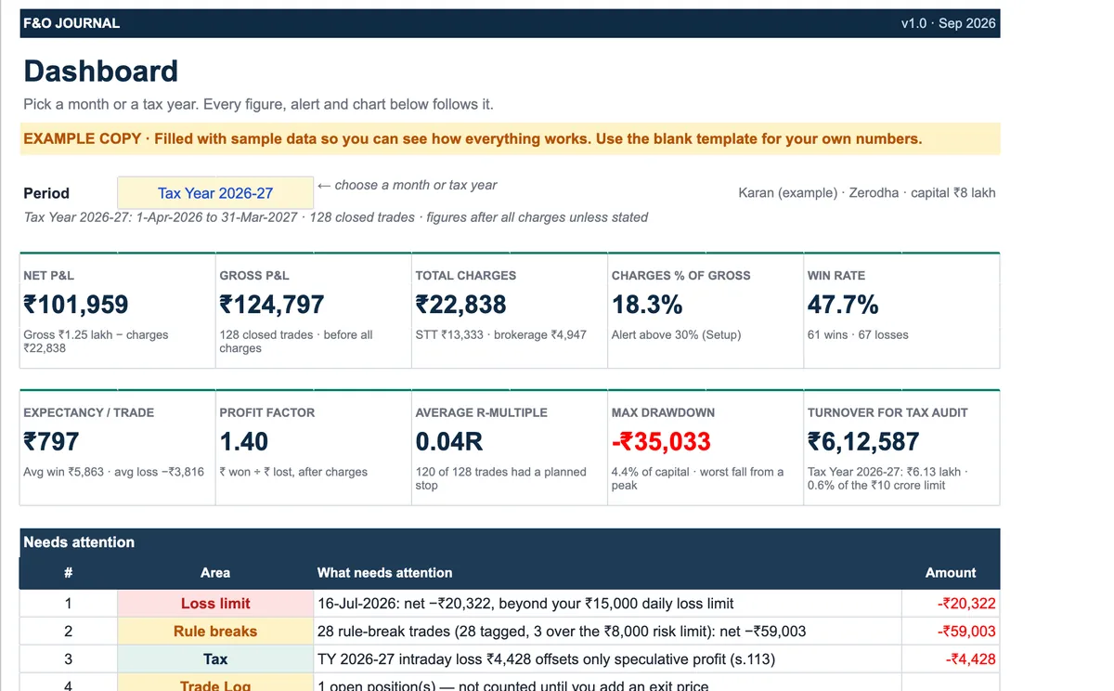Select the 'choose a month or tax year' hint
The width and height of the screenshot is (1114, 691).
pyautogui.click(x=407, y=185)
